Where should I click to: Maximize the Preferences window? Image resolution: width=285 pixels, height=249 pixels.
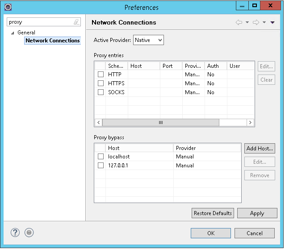click(x=255, y=6)
